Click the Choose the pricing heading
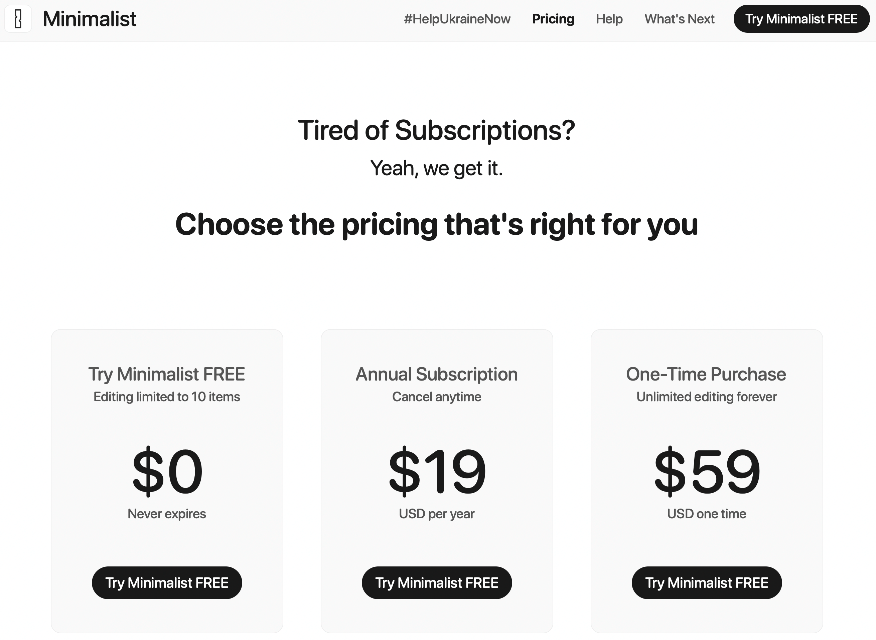 (x=437, y=224)
